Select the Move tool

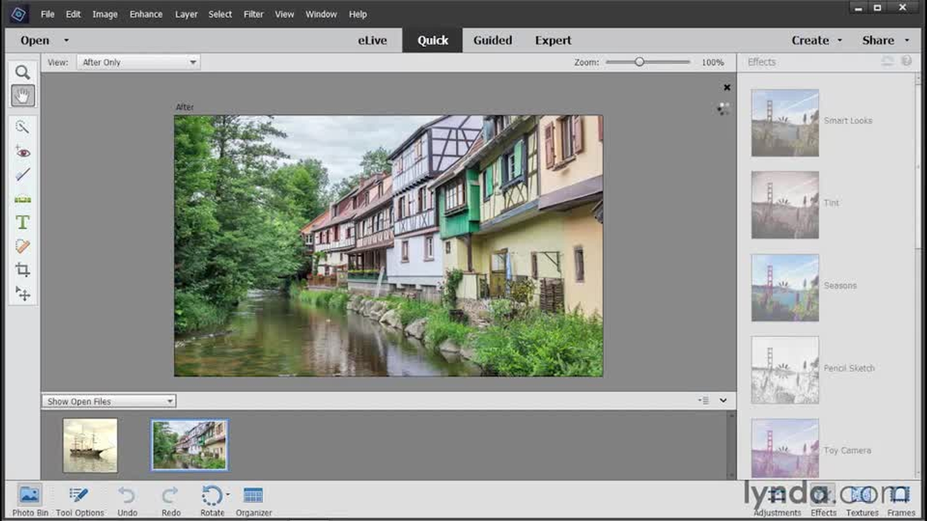tap(22, 293)
